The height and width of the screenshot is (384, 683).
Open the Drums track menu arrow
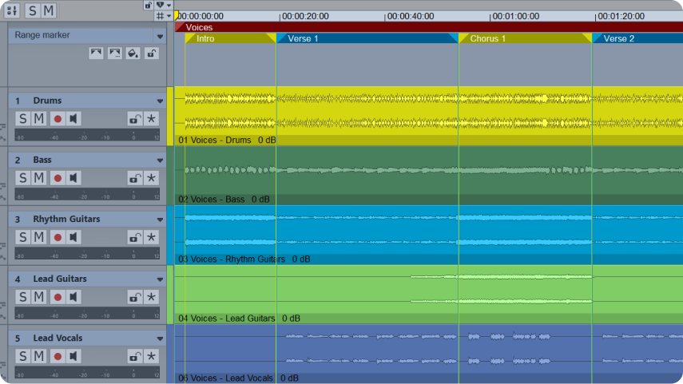tap(160, 101)
